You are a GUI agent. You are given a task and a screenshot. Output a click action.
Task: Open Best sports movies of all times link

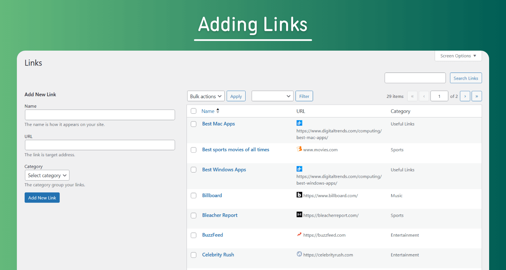point(236,150)
